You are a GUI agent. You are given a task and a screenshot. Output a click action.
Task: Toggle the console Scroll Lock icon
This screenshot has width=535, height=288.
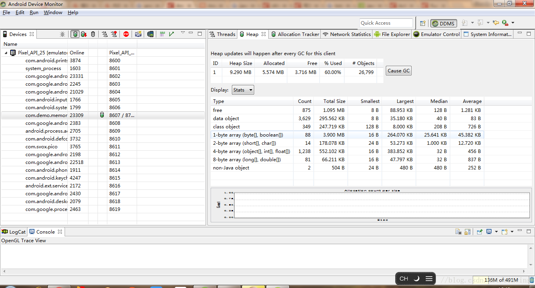click(467, 232)
